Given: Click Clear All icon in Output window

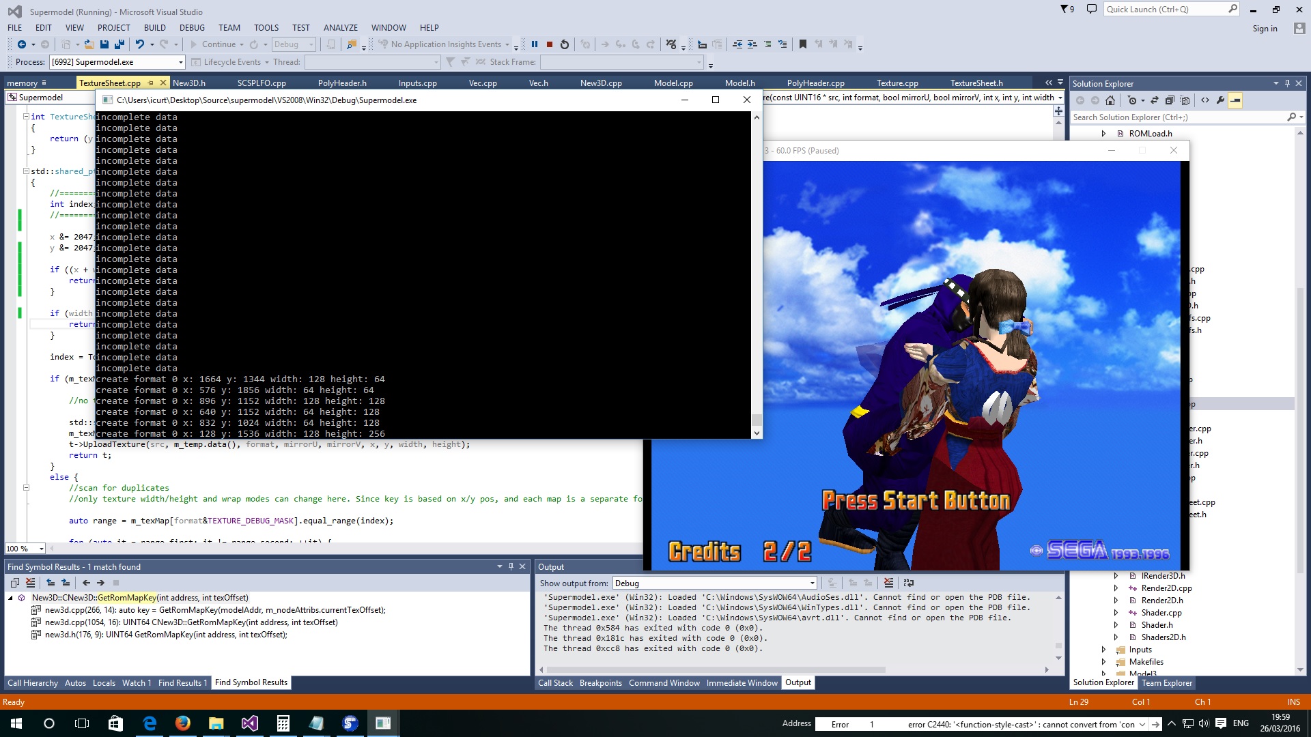Looking at the screenshot, I should (888, 583).
